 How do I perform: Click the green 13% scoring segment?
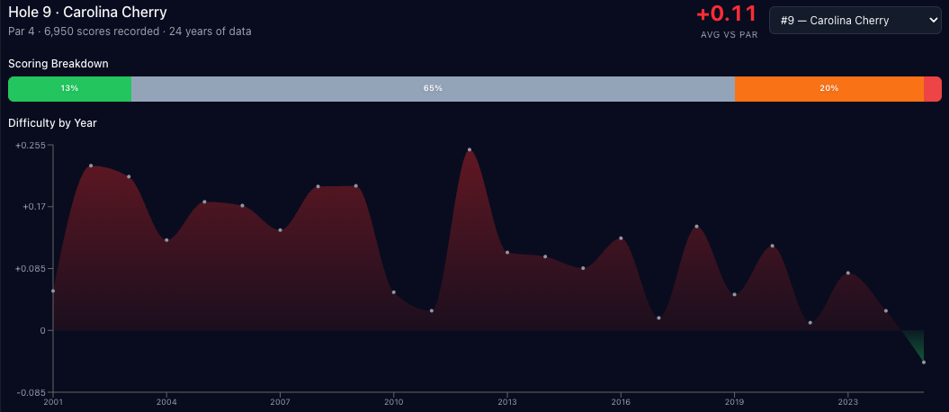click(x=69, y=89)
